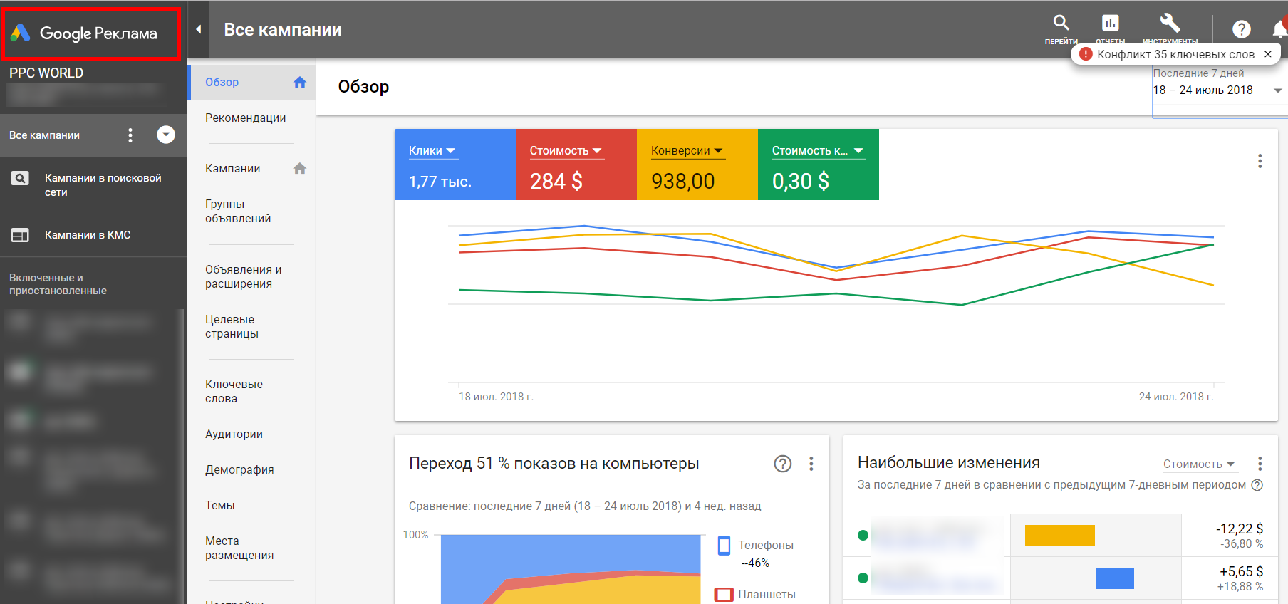Viewport: 1288px width, 604px height.
Task: Open the Рекомендации menu item
Action: 245,118
